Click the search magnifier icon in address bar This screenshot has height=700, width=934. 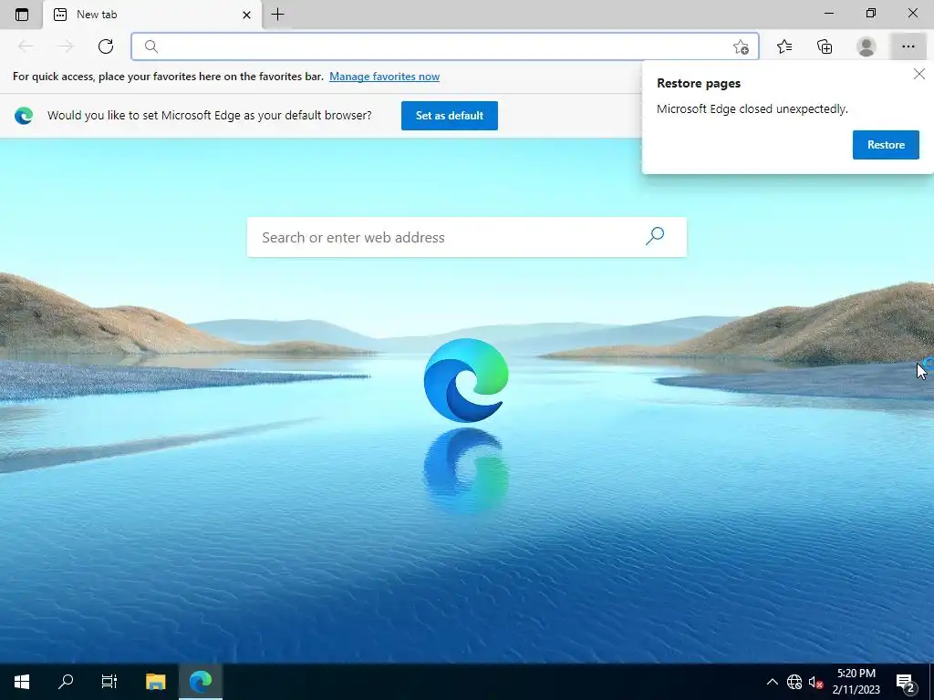[x=151, y=46]
